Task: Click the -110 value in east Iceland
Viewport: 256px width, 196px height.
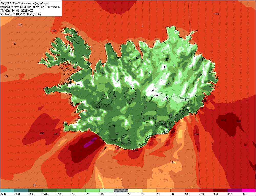Action: 200,76
